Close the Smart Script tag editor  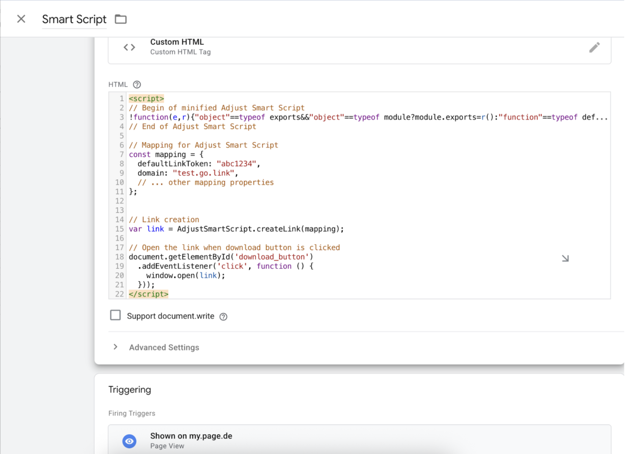pyautogui.click(x=21, y=19)
